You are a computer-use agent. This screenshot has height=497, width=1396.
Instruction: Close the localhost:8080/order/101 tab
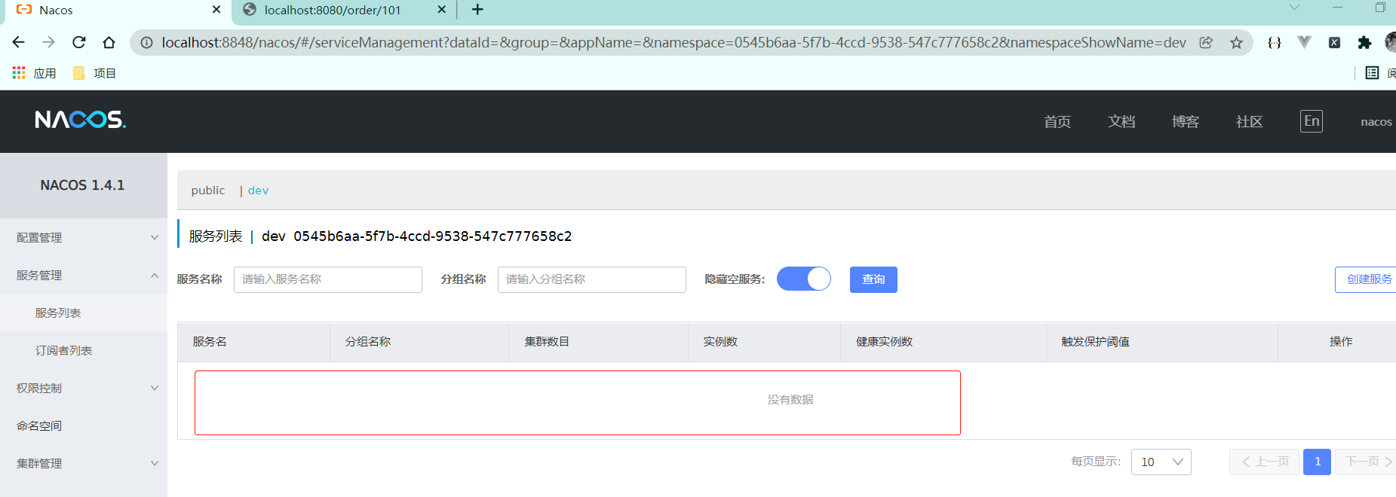[442, 10]
